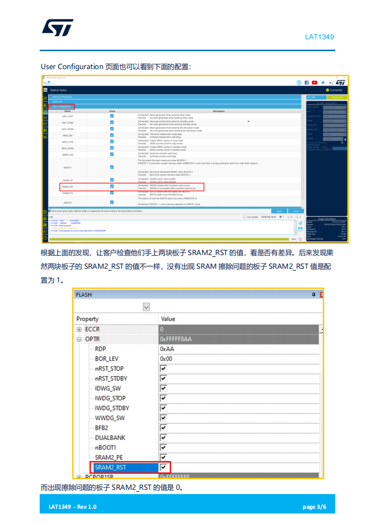The height and width of the screenshot is (531, 375).
Task: Click the Description column header in option bytes table
Action: coord(218,111)
